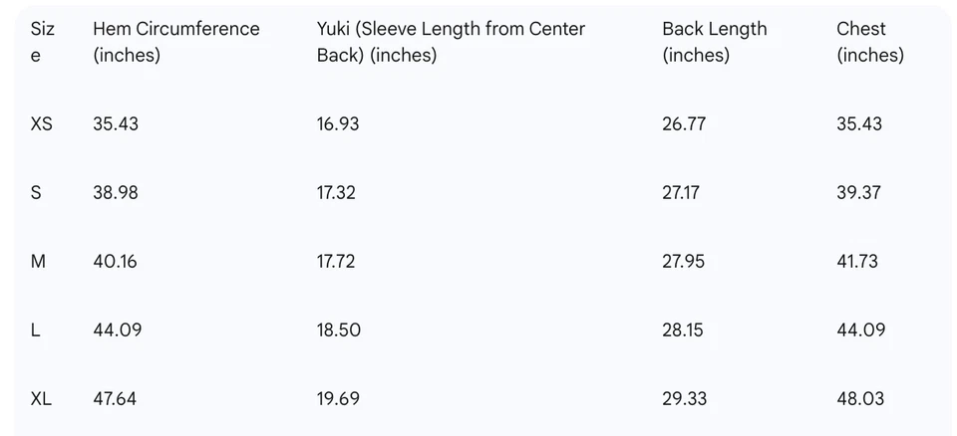
Task: Select the XS size row label
Action: 42,124
